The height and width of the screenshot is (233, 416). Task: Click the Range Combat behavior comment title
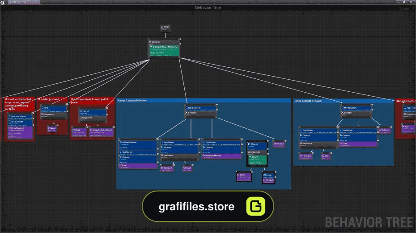click(132, 101)
